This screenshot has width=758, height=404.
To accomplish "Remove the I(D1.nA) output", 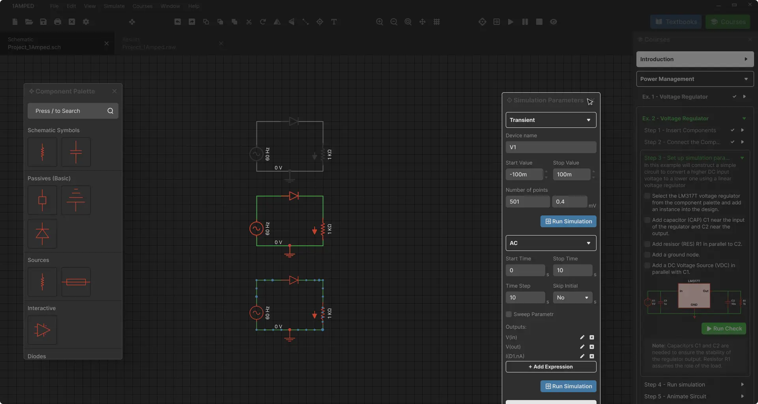I will [x=592, y=356].
